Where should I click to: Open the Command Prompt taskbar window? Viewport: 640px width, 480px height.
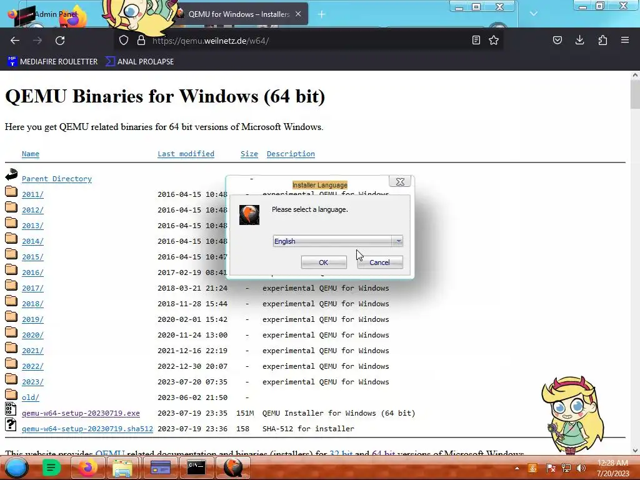coord(196,467)
